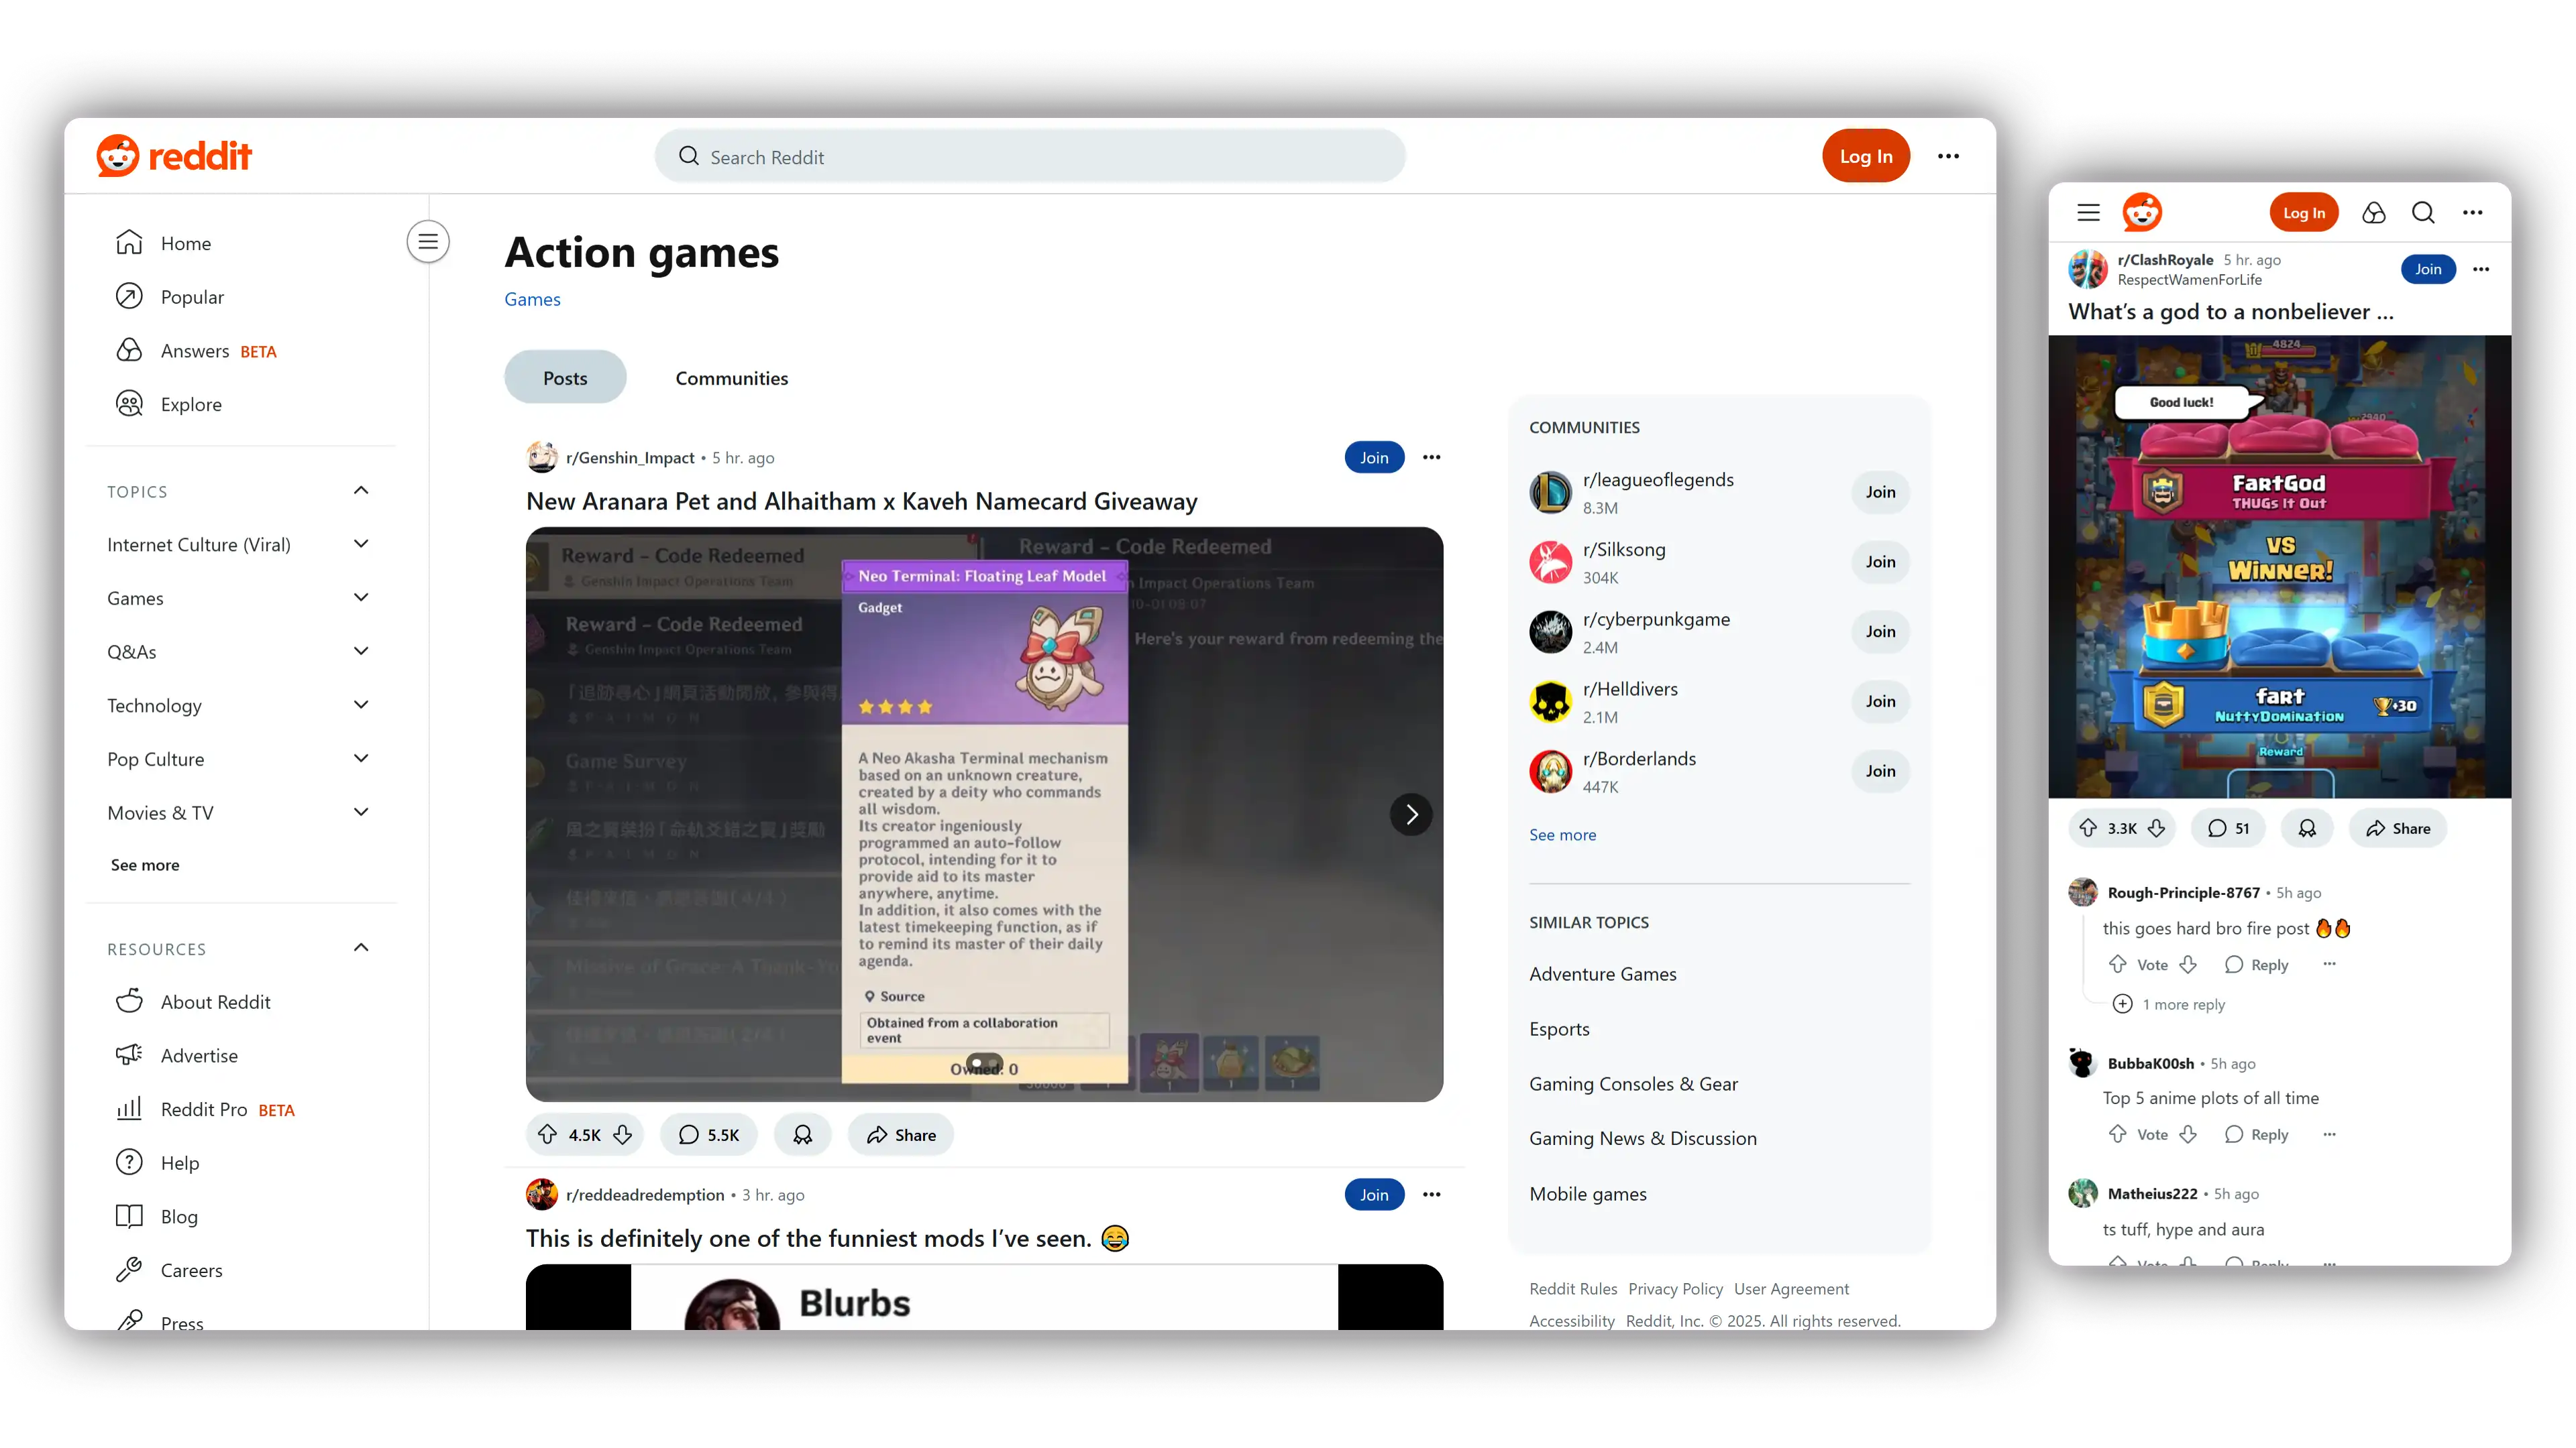Screen dimensions: 2576x1448
Task: Give award on the Genshin post
Action: [802, 1134]
